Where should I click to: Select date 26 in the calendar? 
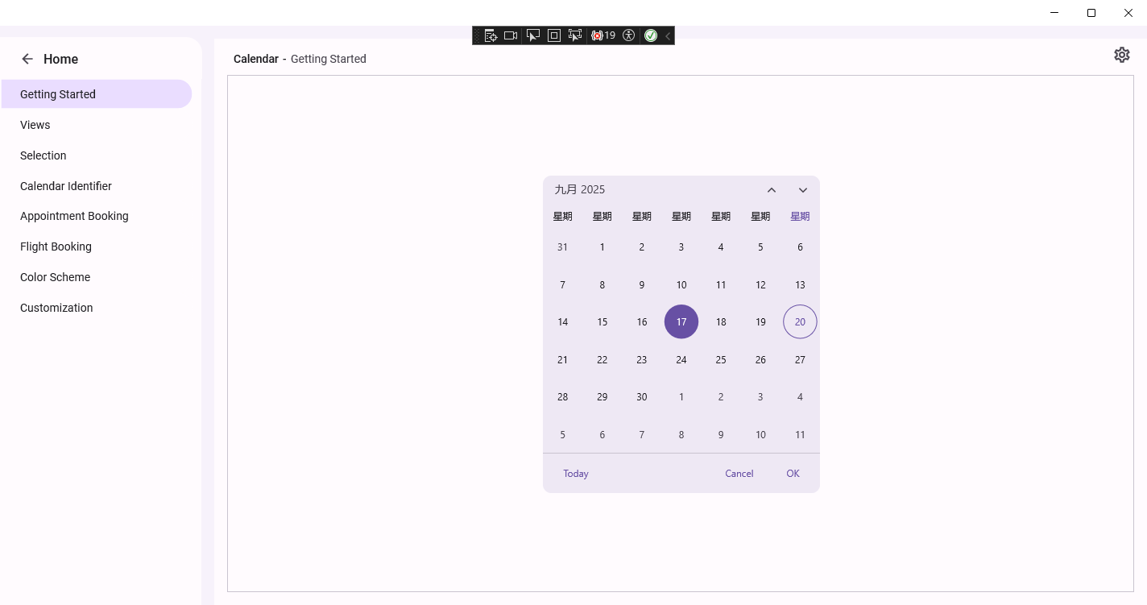pos(760,360)
